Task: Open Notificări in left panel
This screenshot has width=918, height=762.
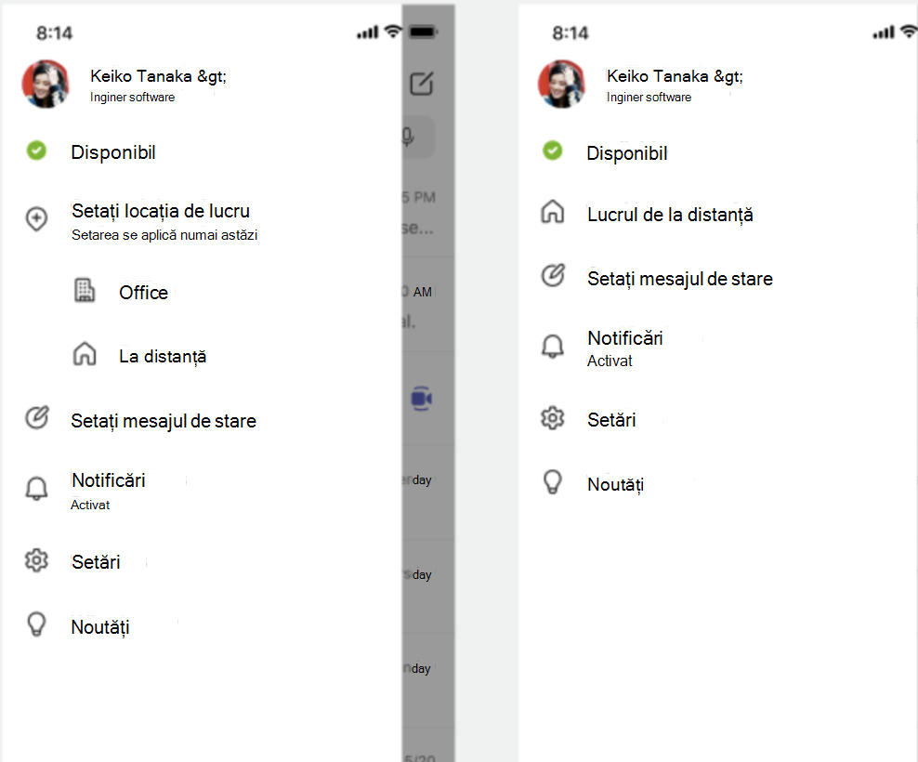Action: [x=109, y=480]
